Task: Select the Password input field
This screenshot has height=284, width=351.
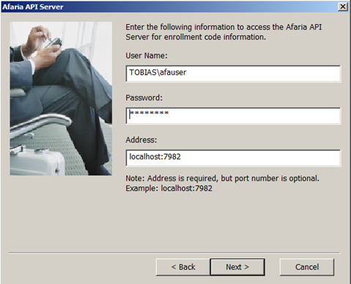Action: tap(233, 116)
